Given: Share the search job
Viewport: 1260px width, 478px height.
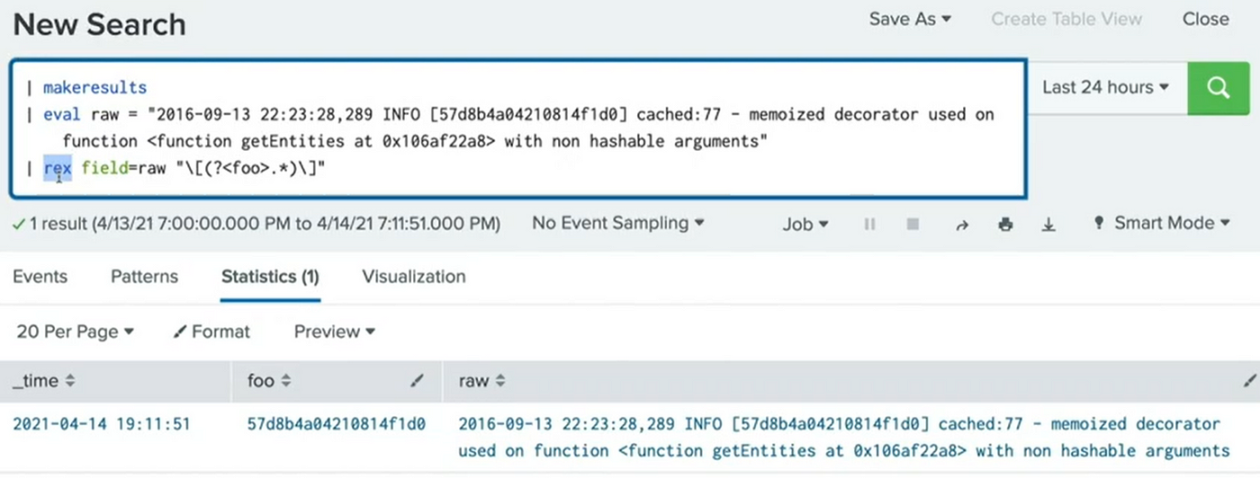Looking at the screenshot, I should coord(961,225).
